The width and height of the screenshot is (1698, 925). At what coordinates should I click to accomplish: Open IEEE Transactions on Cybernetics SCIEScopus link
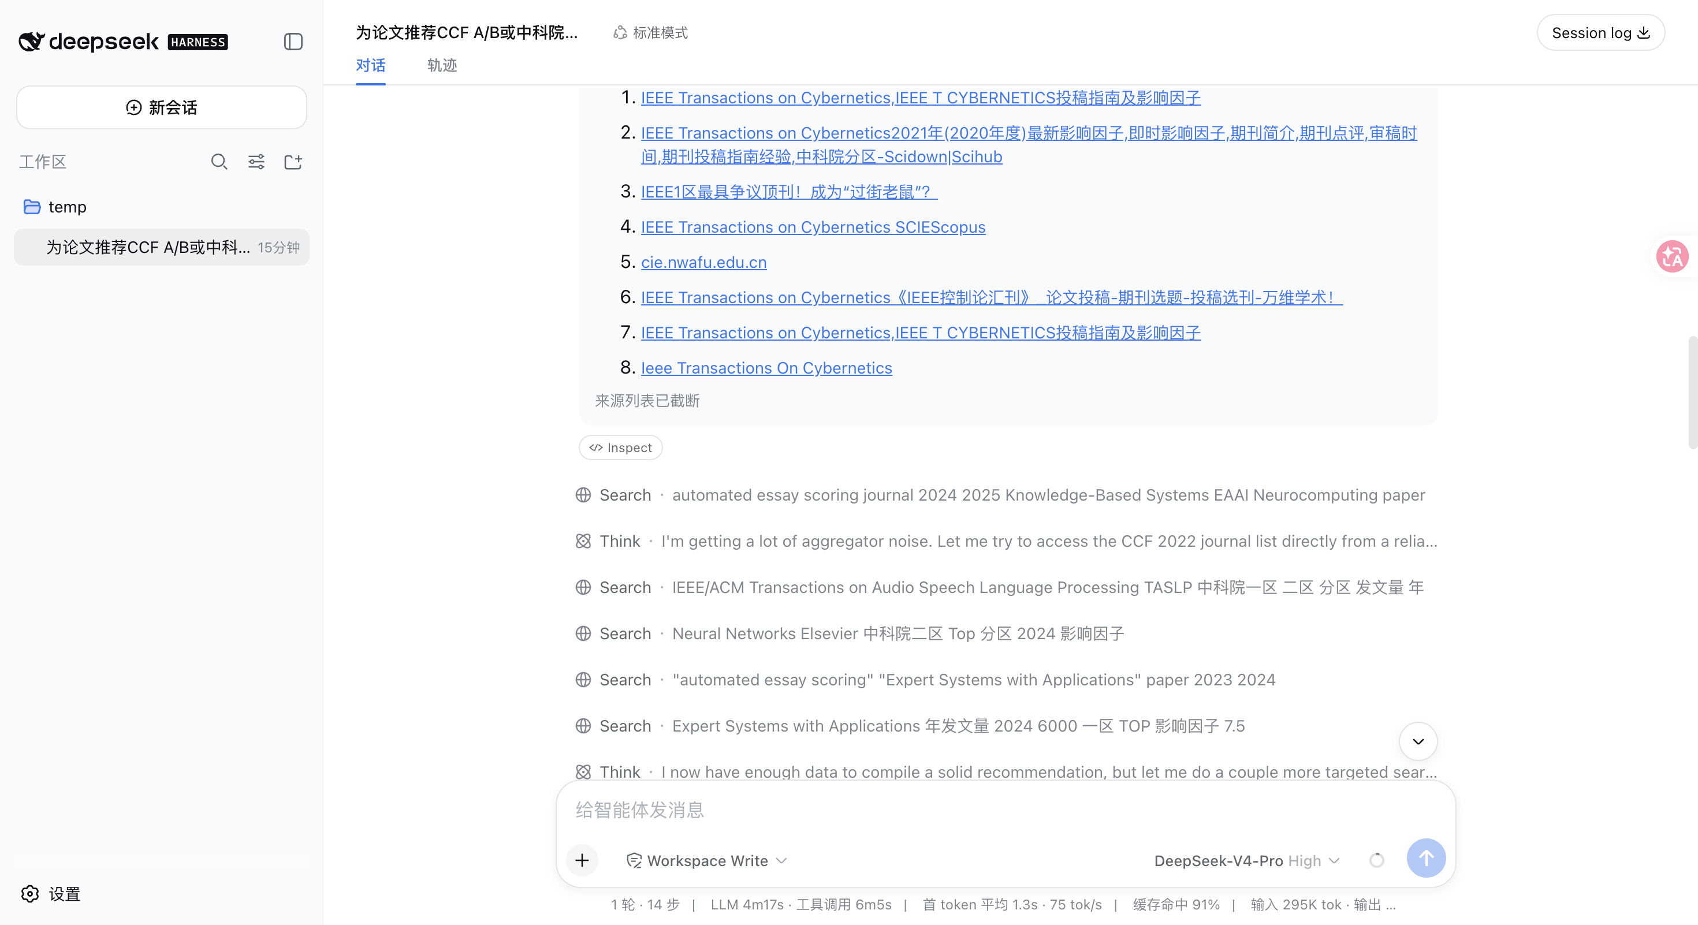(x=813, y=227)
